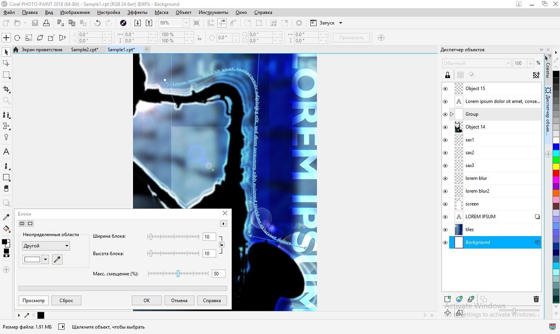Select the Text tool in toolbox
Viewport: 560px width, 334px height.
6,152
